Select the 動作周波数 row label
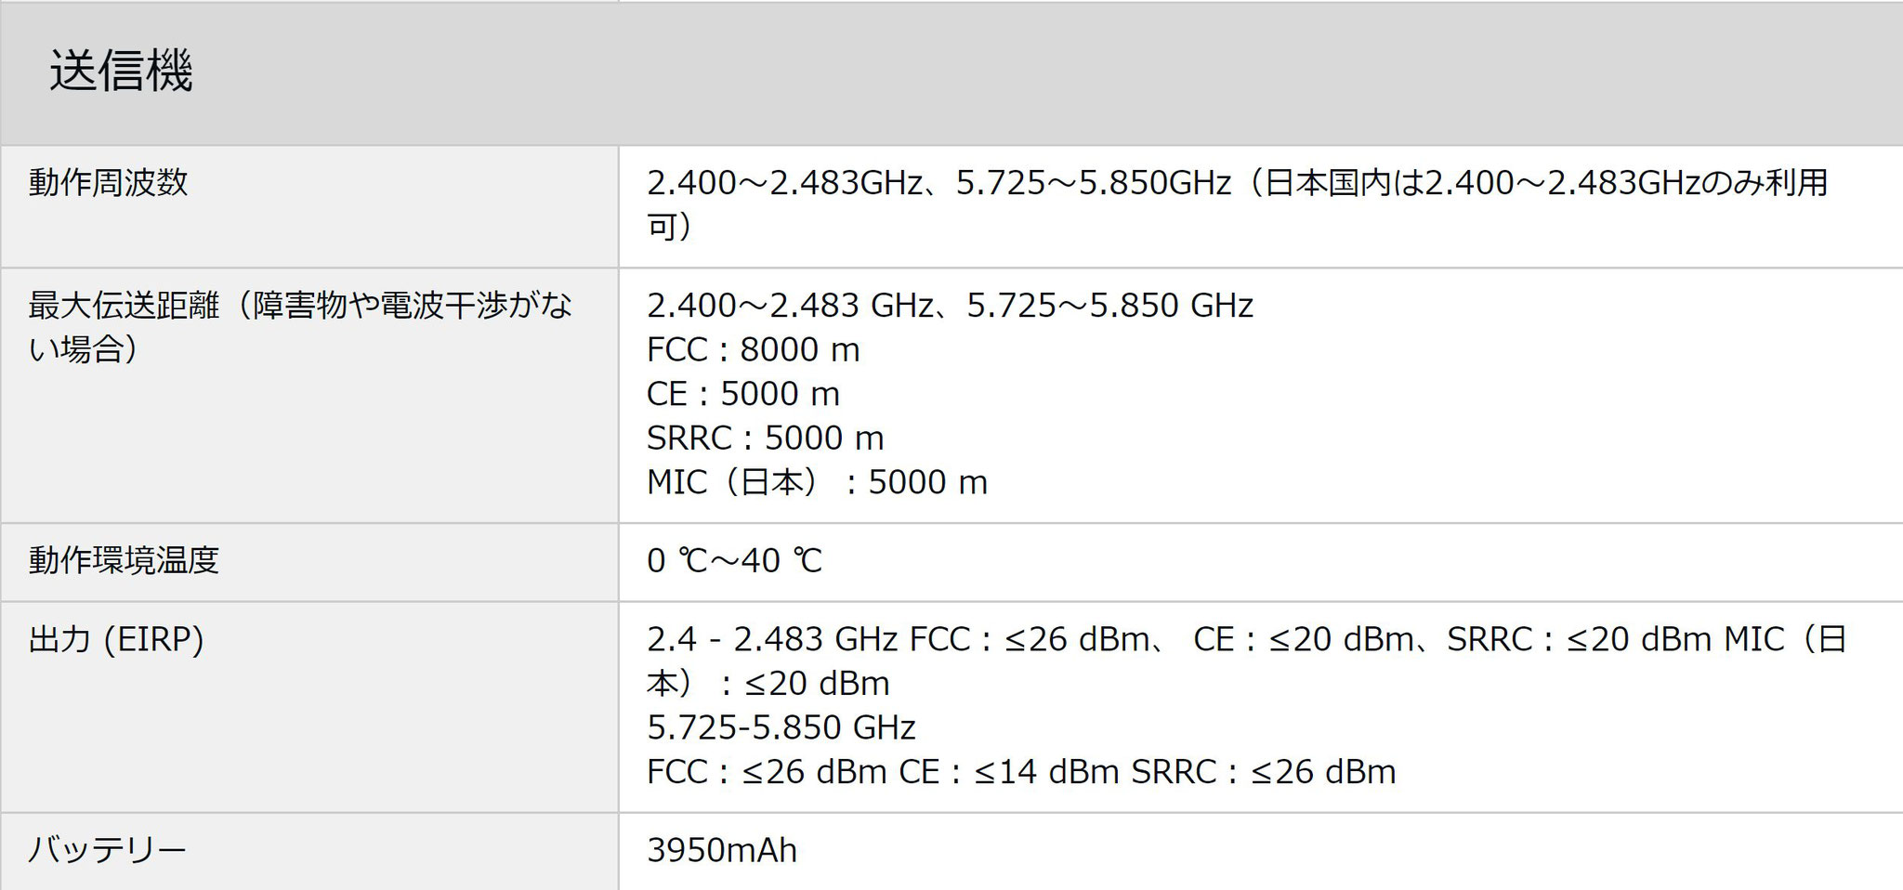This screenshot has width=1903, height=890. [x=108, y=182]
